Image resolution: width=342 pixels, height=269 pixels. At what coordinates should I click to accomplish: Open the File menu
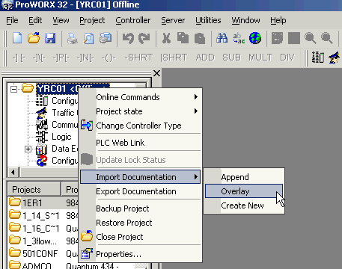(x=12, y=20)
